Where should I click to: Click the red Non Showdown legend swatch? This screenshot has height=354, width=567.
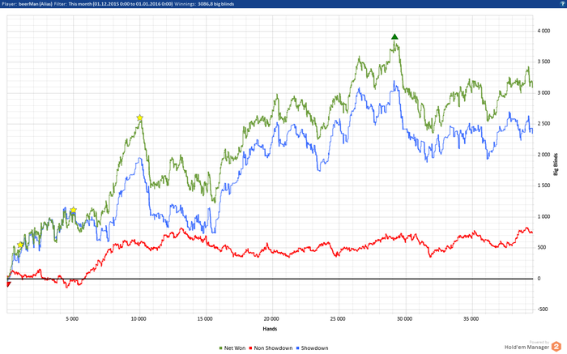pyautogui.click(x=250, y=348)
